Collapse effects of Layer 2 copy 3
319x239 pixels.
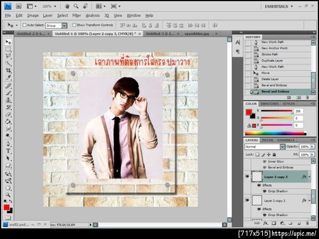coord(309,177)
